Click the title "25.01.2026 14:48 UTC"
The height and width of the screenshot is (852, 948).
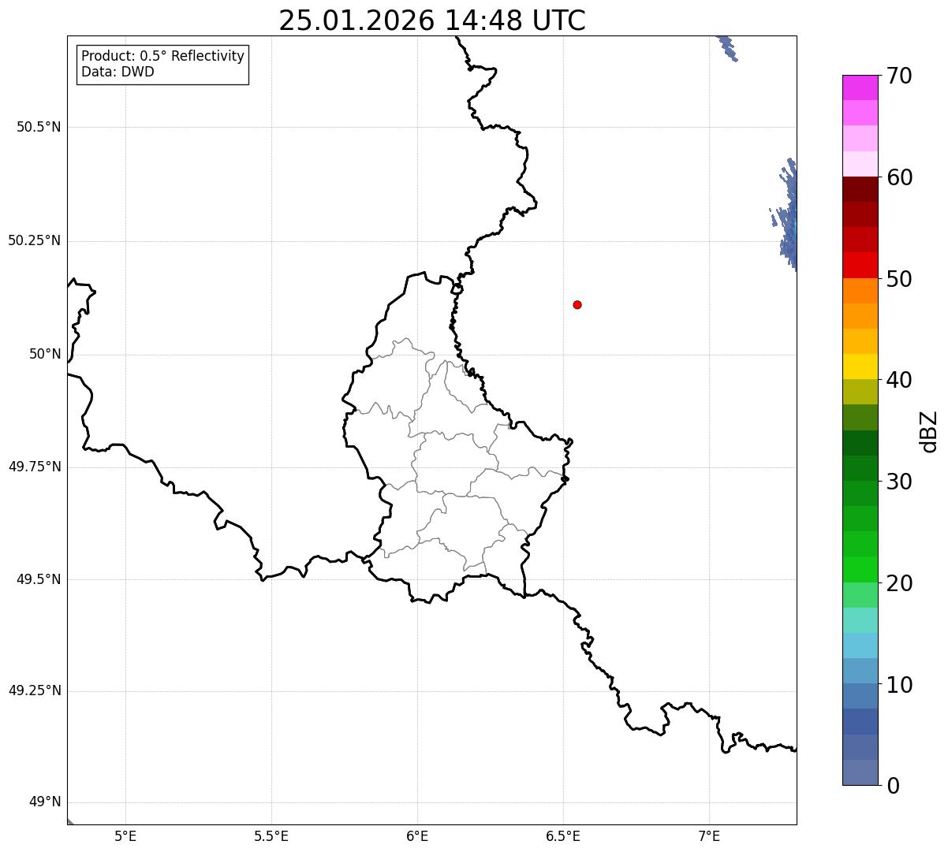click(432, 20)
